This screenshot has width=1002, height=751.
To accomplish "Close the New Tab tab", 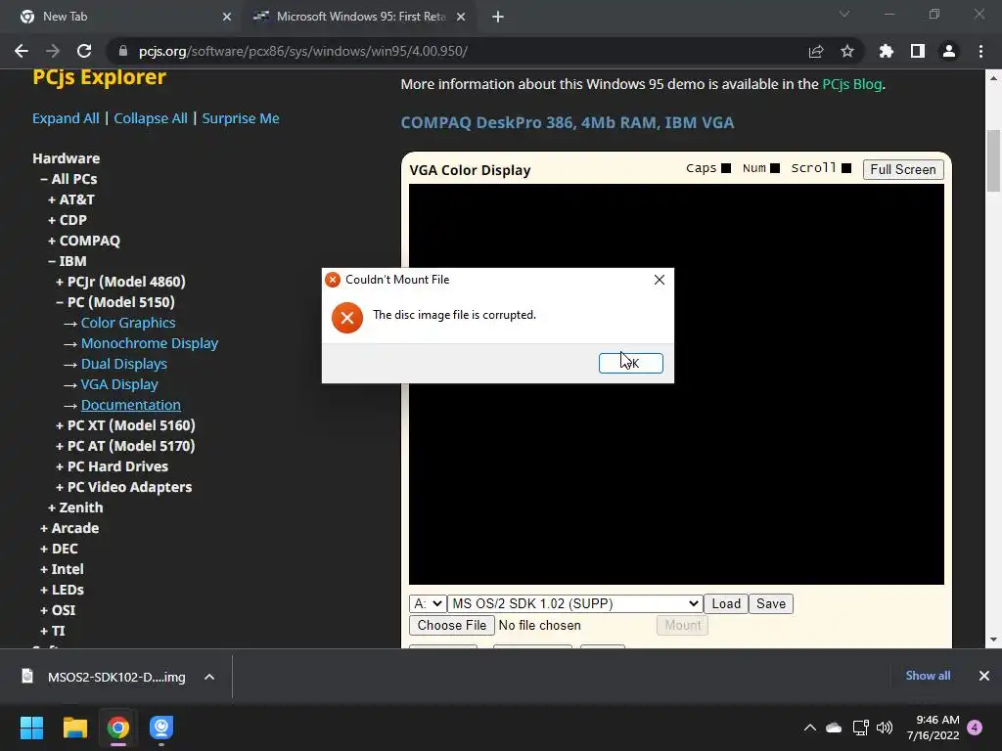I will (x=227, y=17).
